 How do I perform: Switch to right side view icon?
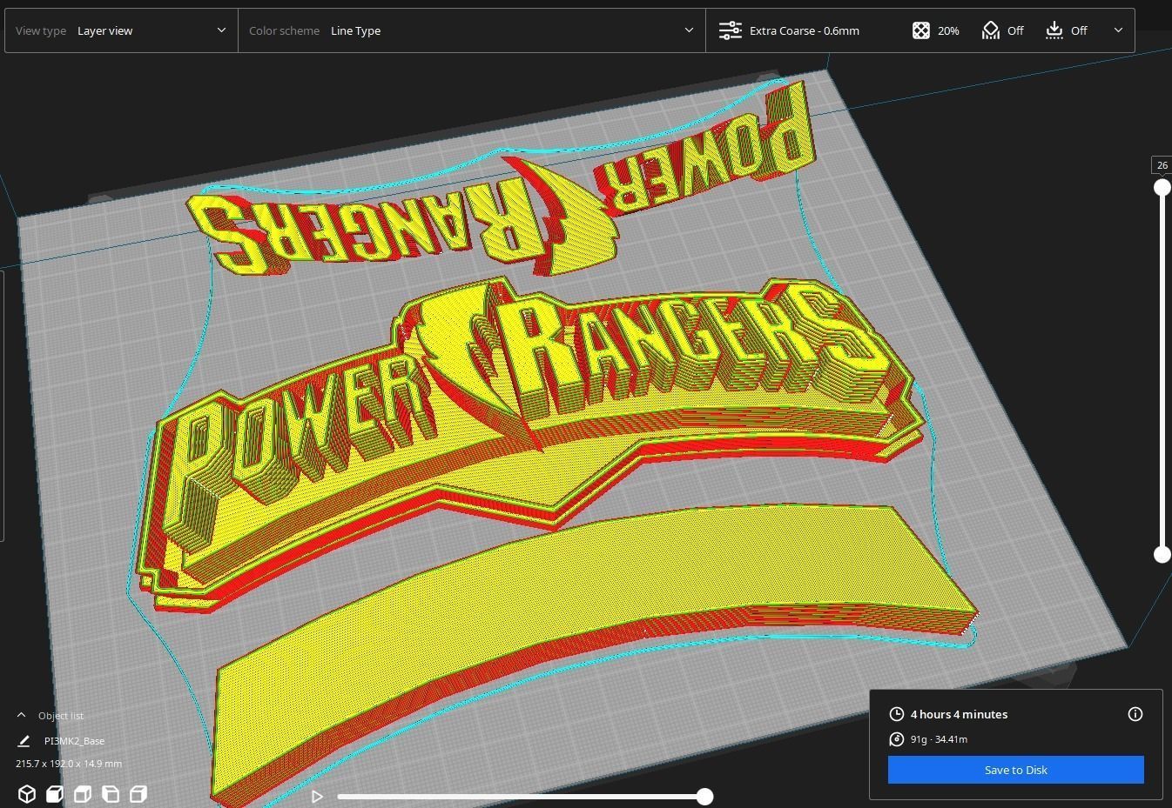click(x=138, y=794)
